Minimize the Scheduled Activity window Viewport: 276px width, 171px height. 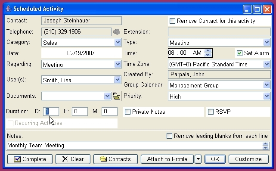tap(247, 9)
